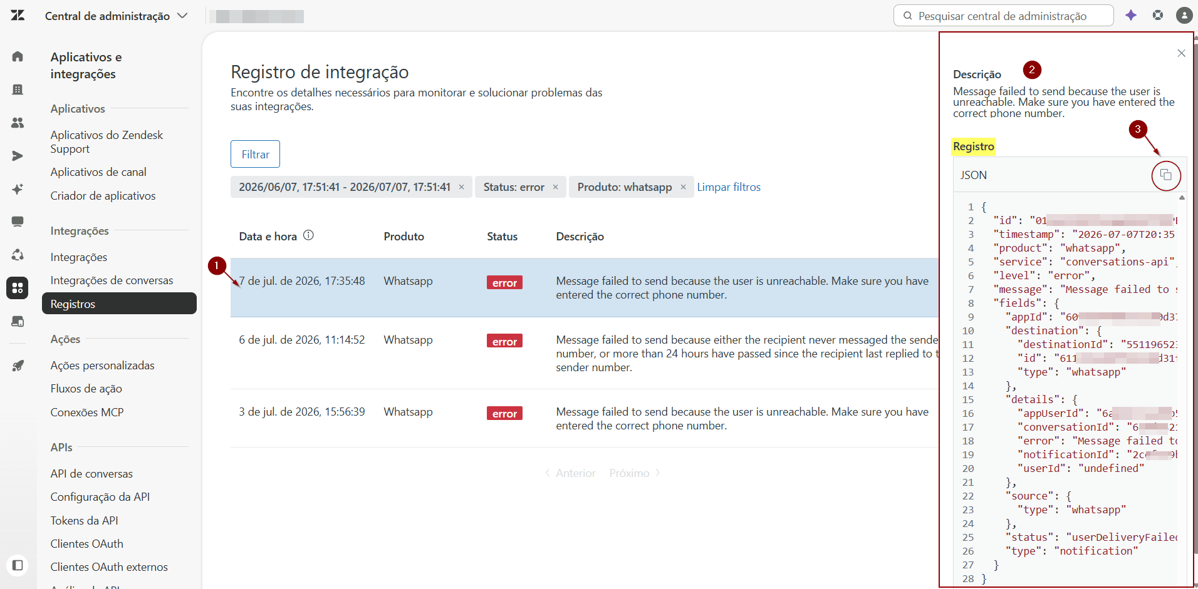This screenshot has width=1198, height=589.
Task: Click the JSON line "level": "error"
Action: pos(1044,275)
